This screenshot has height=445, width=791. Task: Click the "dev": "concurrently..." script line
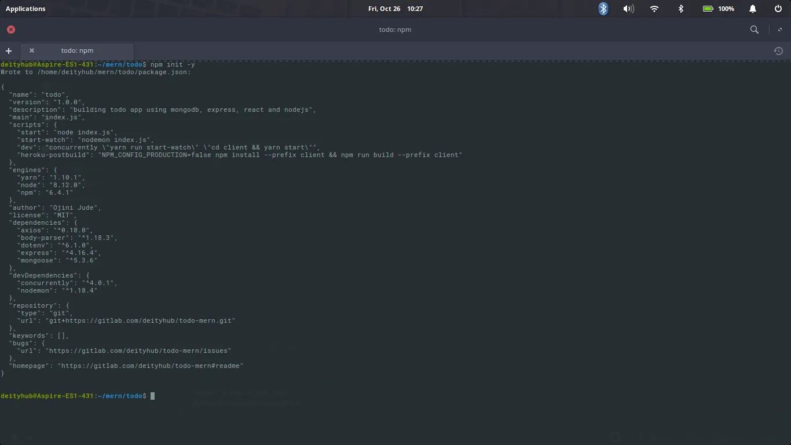(169, 147)
